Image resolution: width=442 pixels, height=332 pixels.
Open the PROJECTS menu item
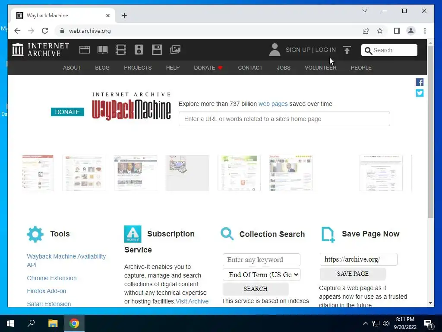(x=138, y=68)
